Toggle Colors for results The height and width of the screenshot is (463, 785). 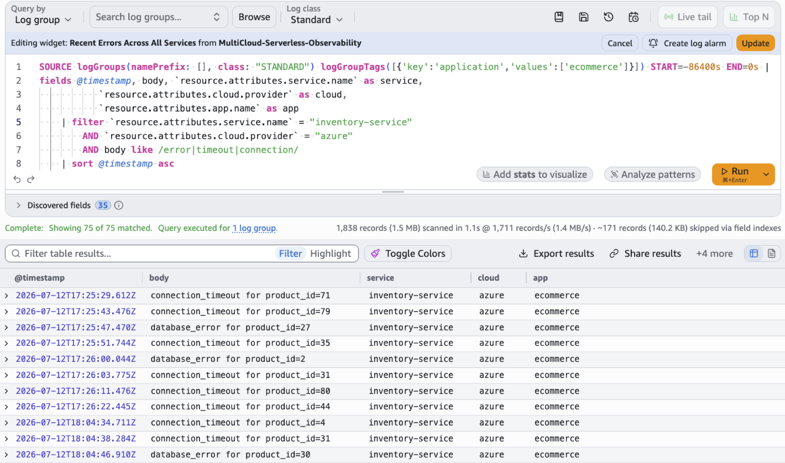coord(408,253)
